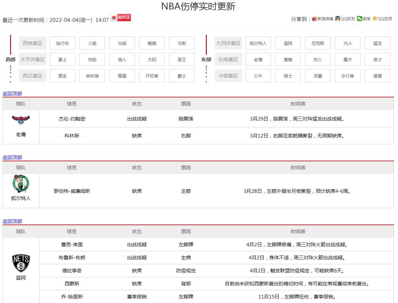Select the 爵士 team button
Viewport: 398px width, 303px height.
coord(182,76)
